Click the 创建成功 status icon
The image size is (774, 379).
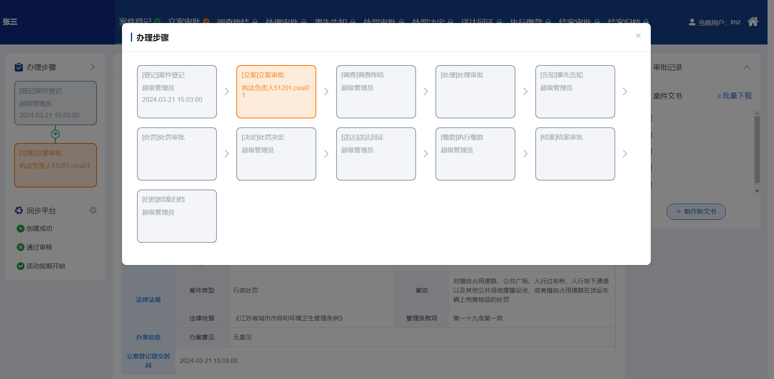[x=21, y=229]
